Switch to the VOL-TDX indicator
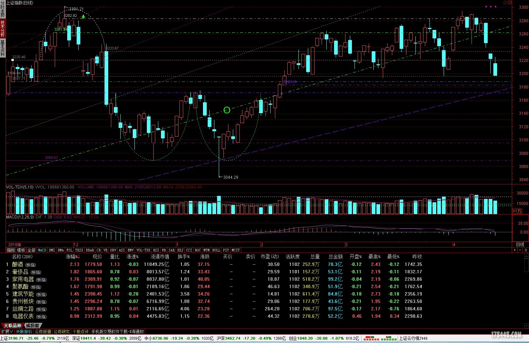529x343 pixels. tap(144, 250)
